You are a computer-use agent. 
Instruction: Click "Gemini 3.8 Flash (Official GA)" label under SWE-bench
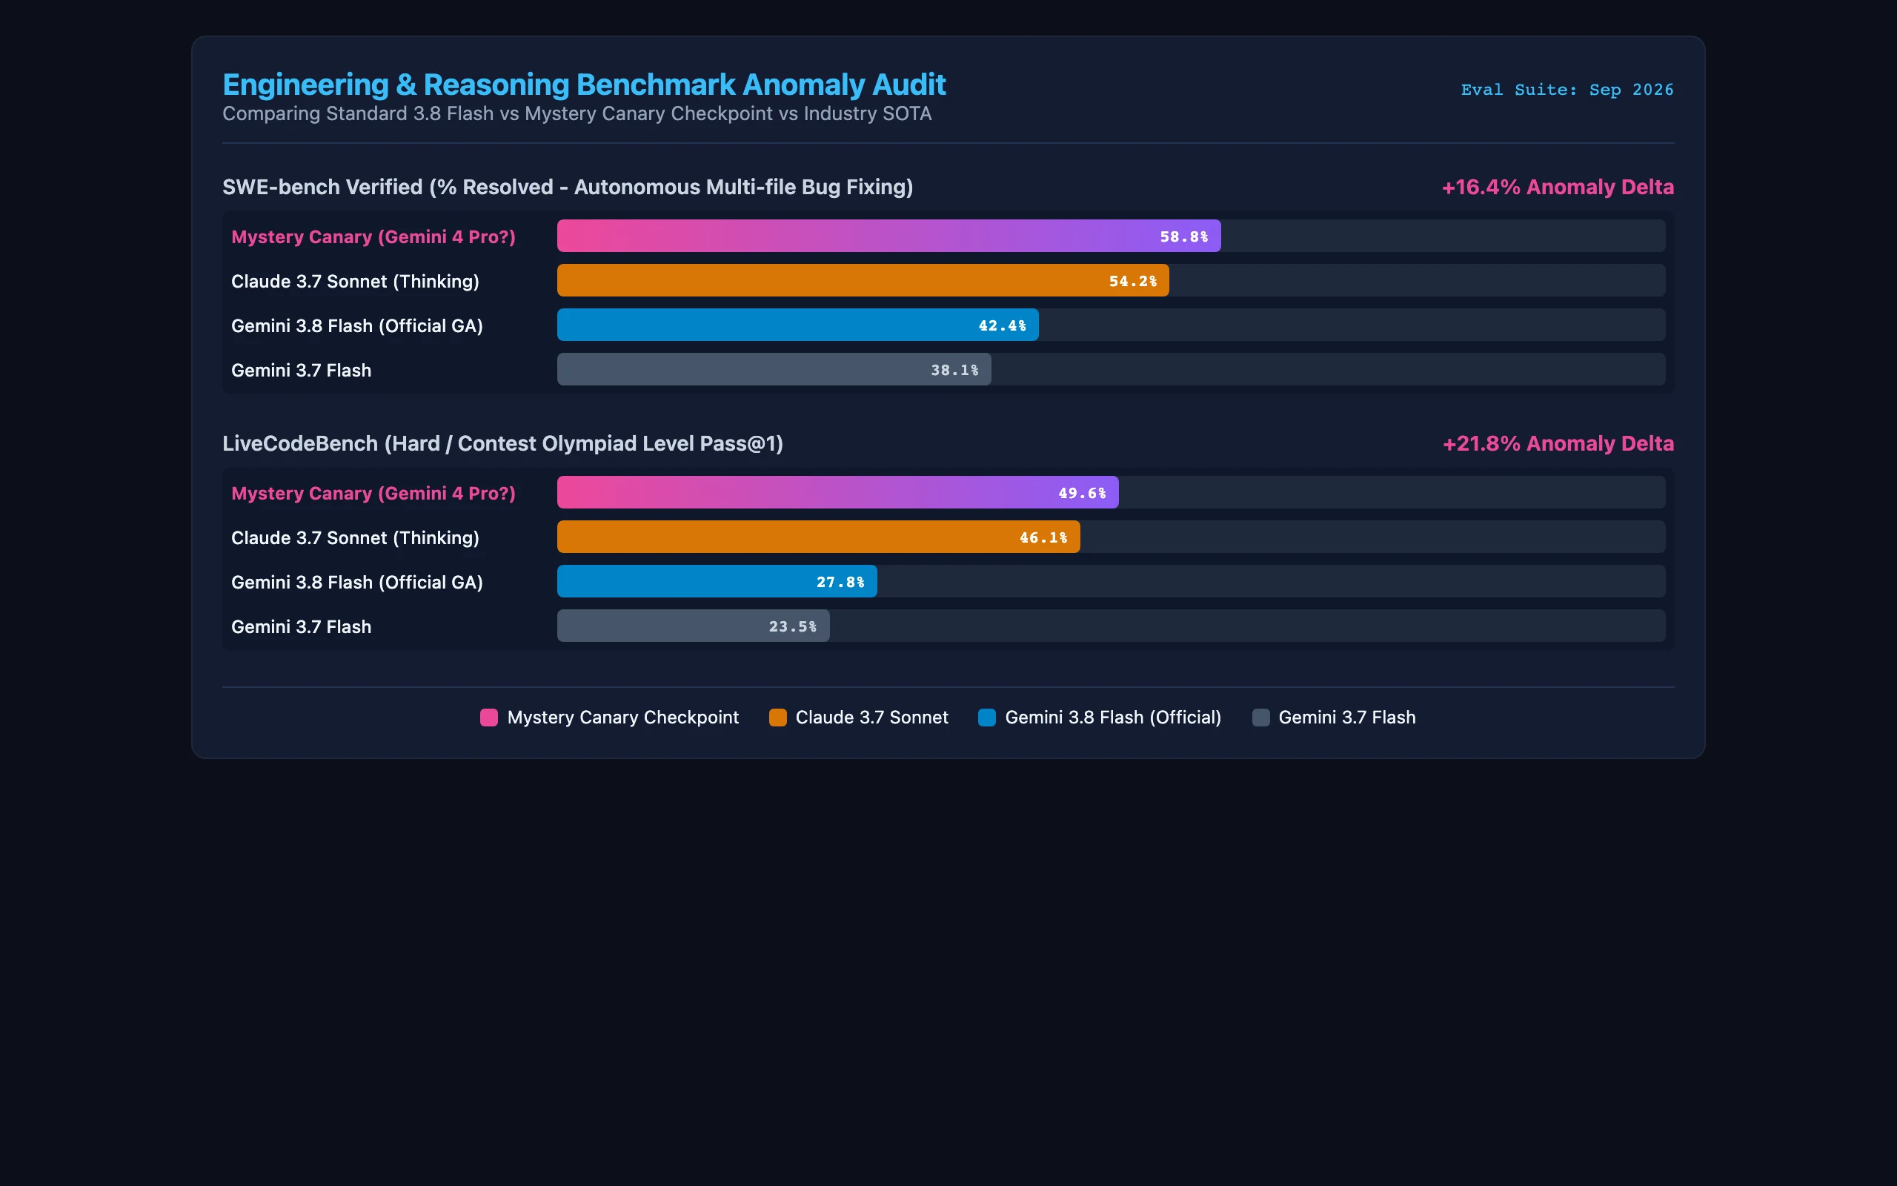click(356, 326)
